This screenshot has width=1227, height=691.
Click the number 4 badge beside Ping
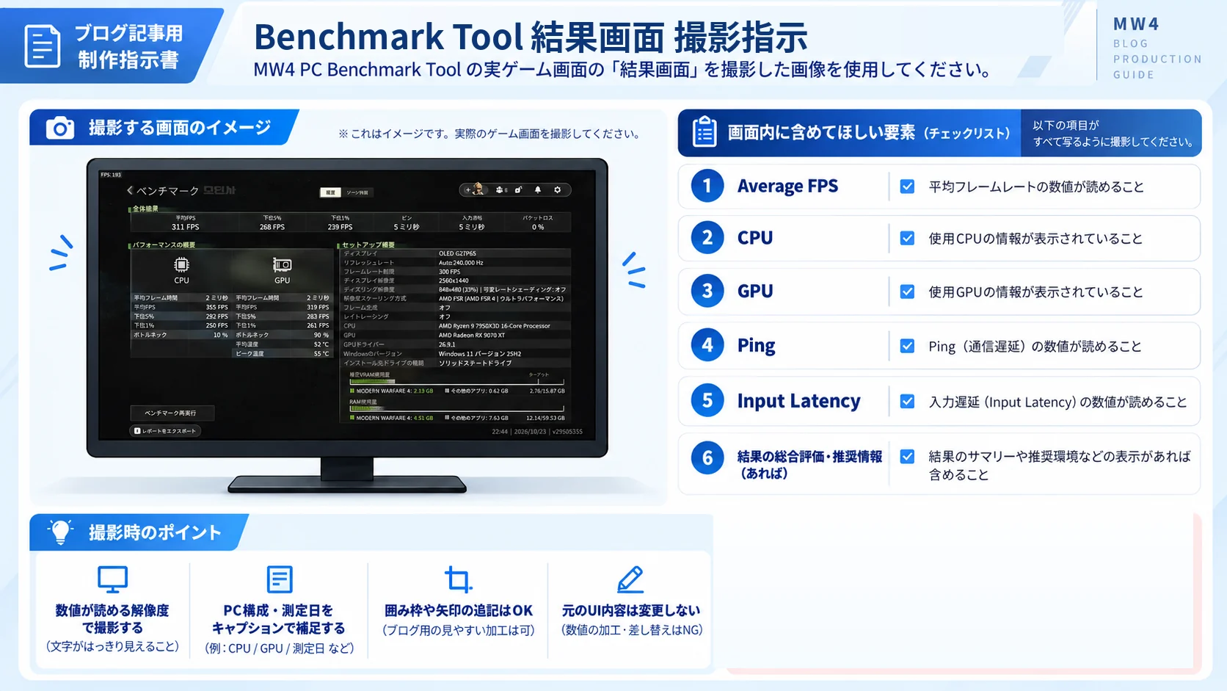707,344
